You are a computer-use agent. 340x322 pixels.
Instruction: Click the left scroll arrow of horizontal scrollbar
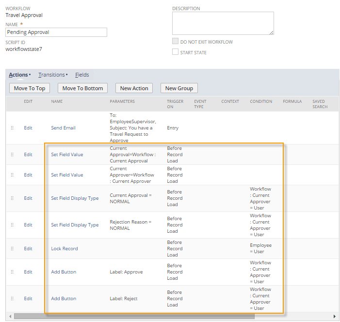click(x=10, y=316)
